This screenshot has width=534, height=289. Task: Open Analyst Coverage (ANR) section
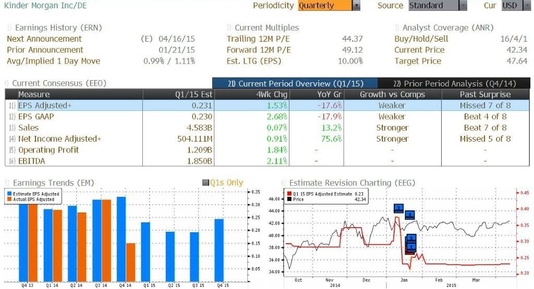(448, 28)
